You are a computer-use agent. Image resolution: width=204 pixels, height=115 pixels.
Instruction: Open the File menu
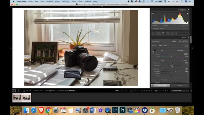click(x=37, y=1)
